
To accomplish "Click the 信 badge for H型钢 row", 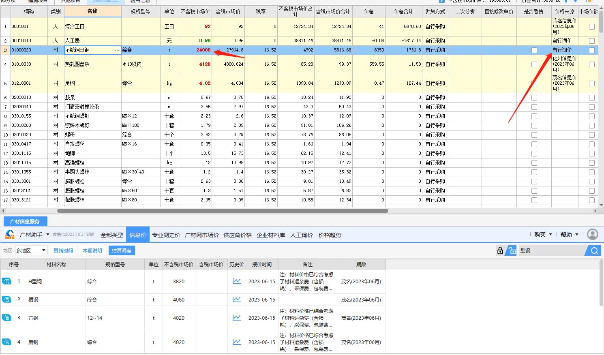I will click(x=6, y=281).
